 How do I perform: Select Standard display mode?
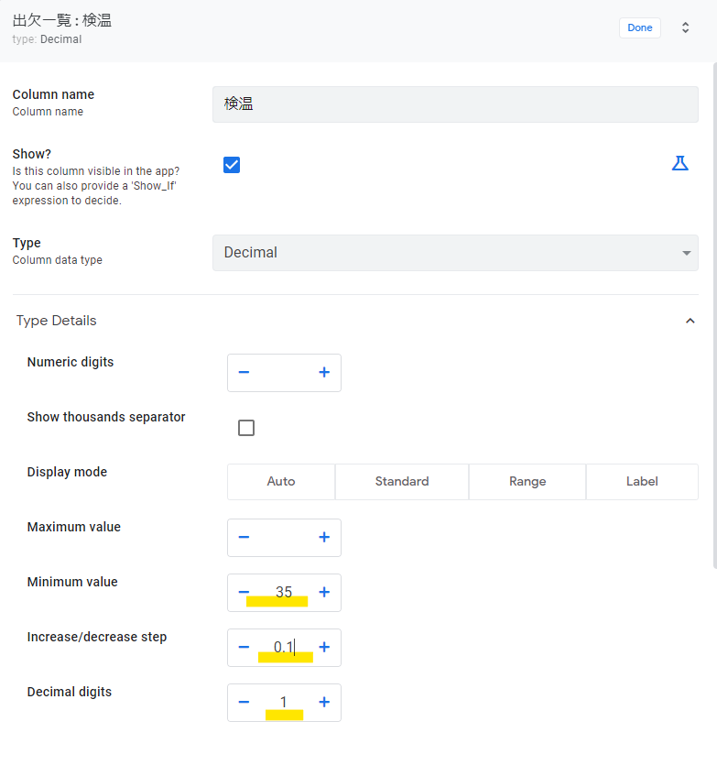(402, 482)
